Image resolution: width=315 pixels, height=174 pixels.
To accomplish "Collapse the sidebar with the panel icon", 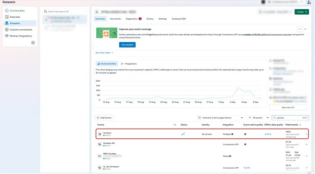I will click(33, 43).
